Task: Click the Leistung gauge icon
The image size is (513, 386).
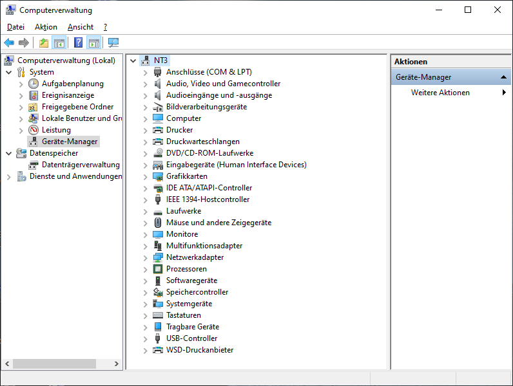Action: pyautogui.click(x=34, y=130)
